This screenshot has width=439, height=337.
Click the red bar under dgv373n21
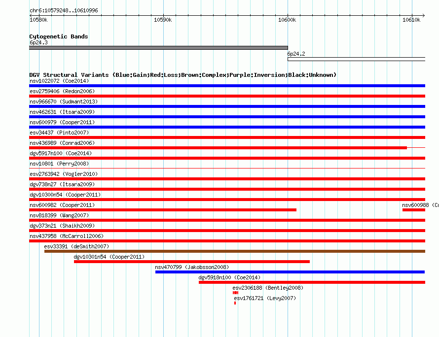point(227,231)
